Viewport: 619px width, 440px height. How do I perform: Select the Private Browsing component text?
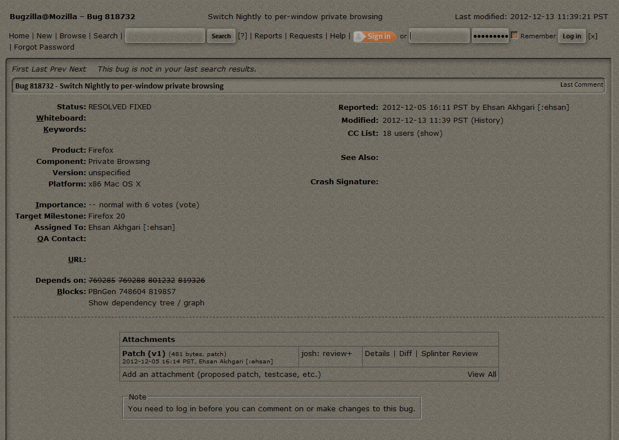(119, 162)
